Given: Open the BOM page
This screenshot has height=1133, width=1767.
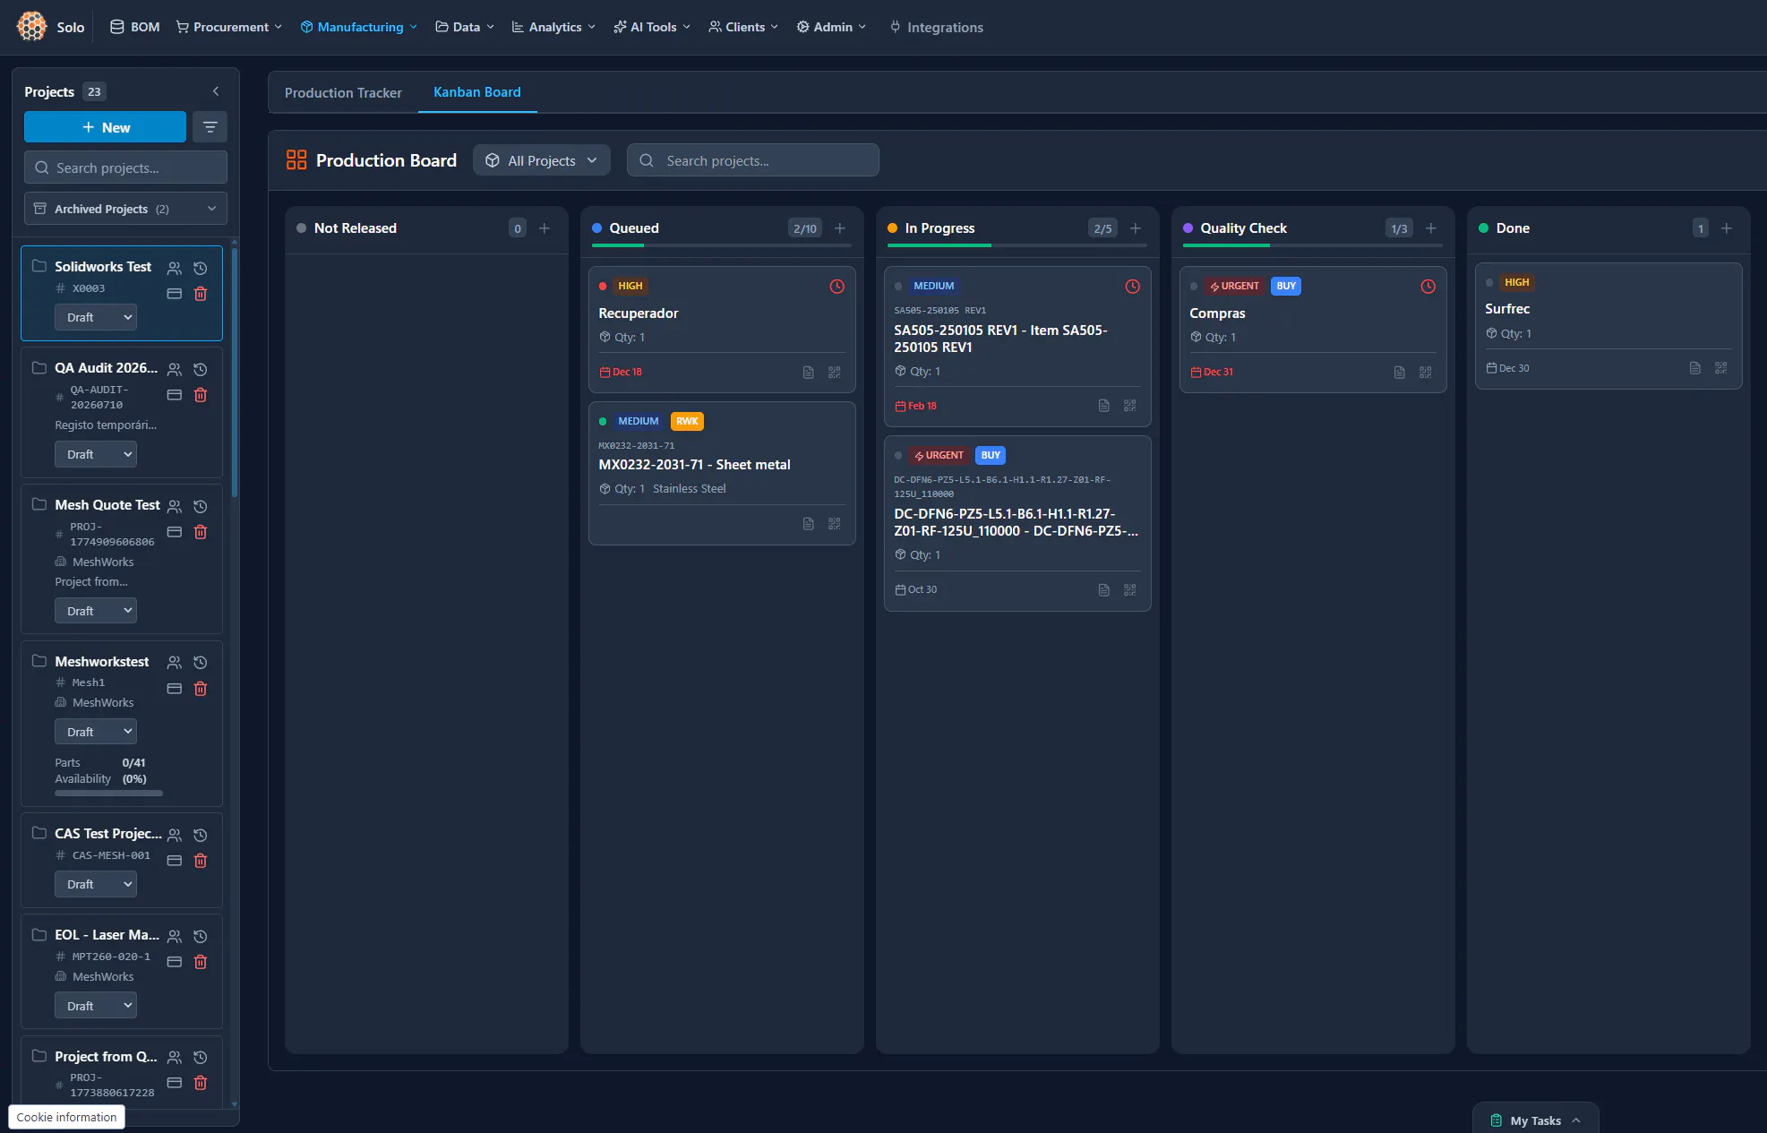Looking at the screenshot, I should coord(135,27).
